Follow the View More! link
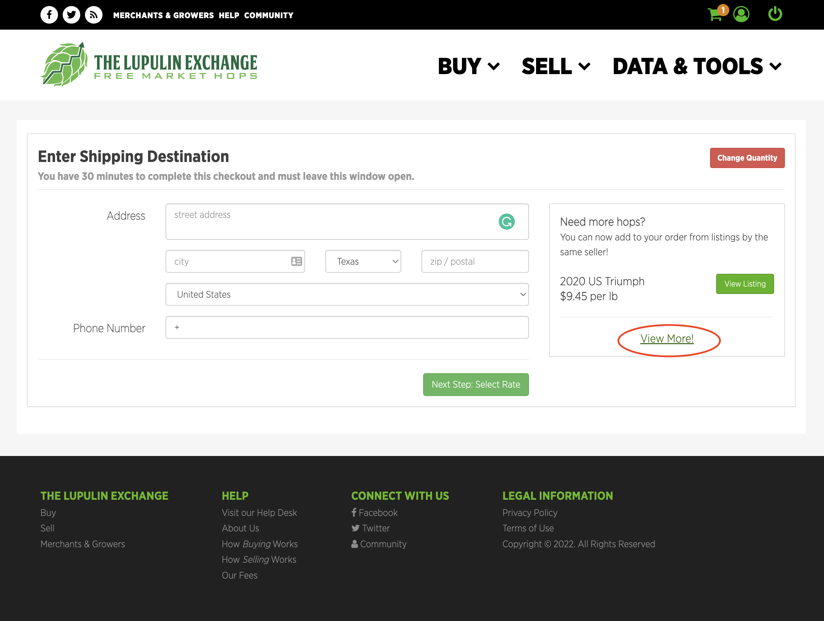This screenshot has width=824, height=621. point(667,339)
